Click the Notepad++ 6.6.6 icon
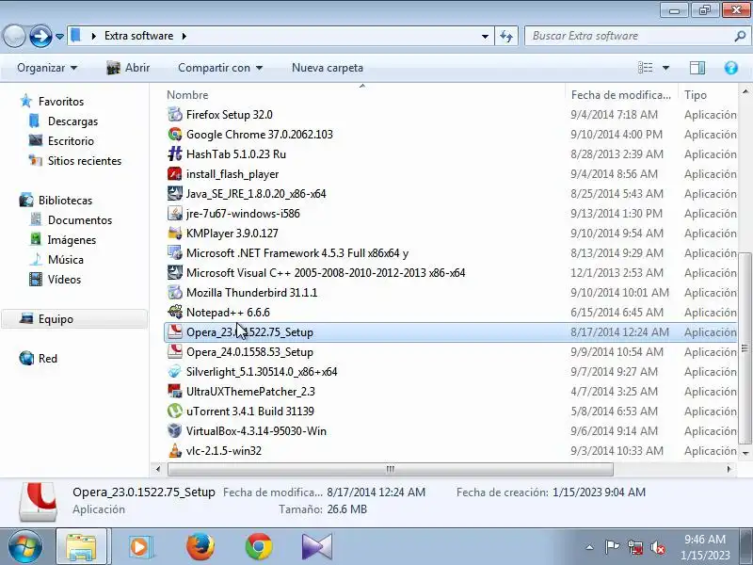Image resolution: width=753 pixels, height=565 pixels. (x=175, y=313)
